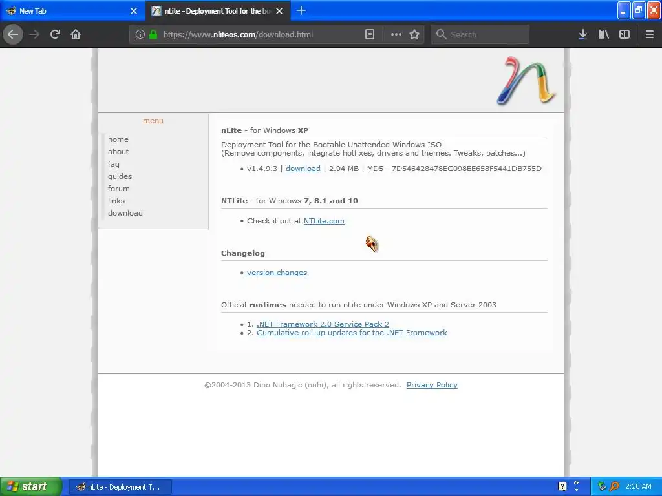662x496 pixels.
Task: Click the nLite logo image
Action: coord(526,81)
